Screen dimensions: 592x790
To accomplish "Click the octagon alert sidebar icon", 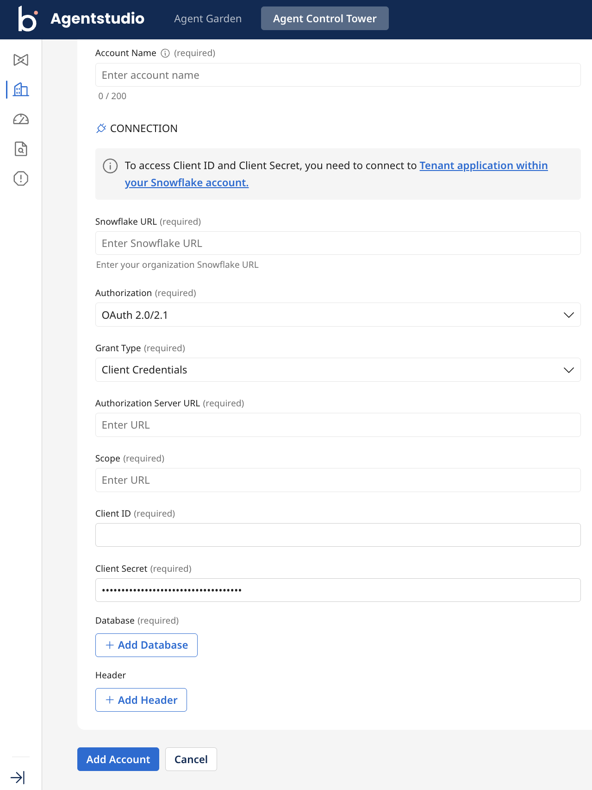I will click(x=21, y=178).
